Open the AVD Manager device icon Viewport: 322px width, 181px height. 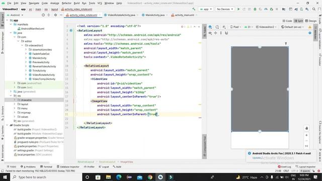point(301,9)
